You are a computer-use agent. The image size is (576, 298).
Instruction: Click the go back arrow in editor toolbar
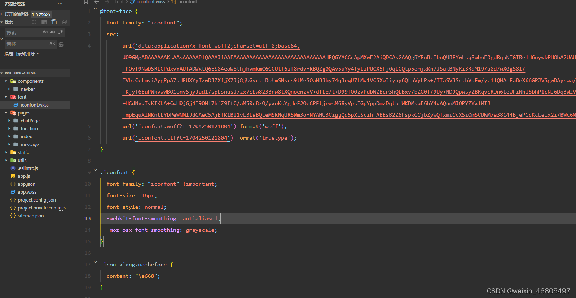click(x=97, y=2)
